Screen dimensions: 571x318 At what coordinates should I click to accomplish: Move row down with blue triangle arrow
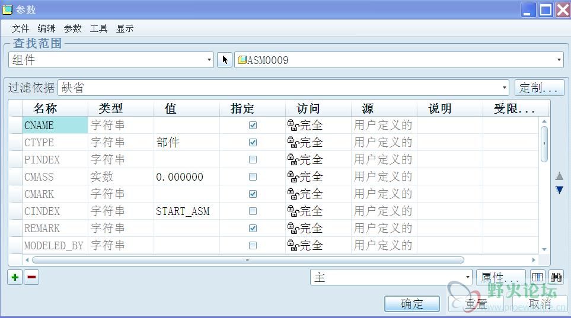tap(559, 189)
